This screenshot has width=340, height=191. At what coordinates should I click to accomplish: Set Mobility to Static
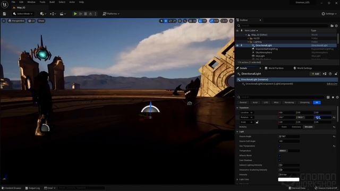284,127
